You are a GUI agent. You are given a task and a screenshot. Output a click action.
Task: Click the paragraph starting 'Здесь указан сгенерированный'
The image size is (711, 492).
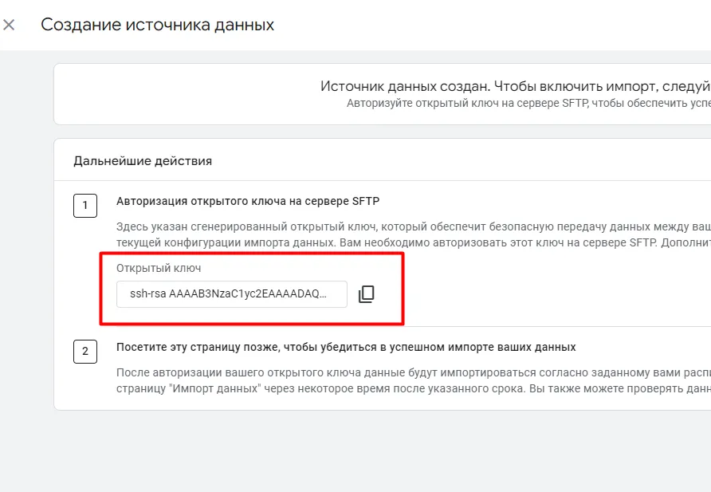point(414,234)
